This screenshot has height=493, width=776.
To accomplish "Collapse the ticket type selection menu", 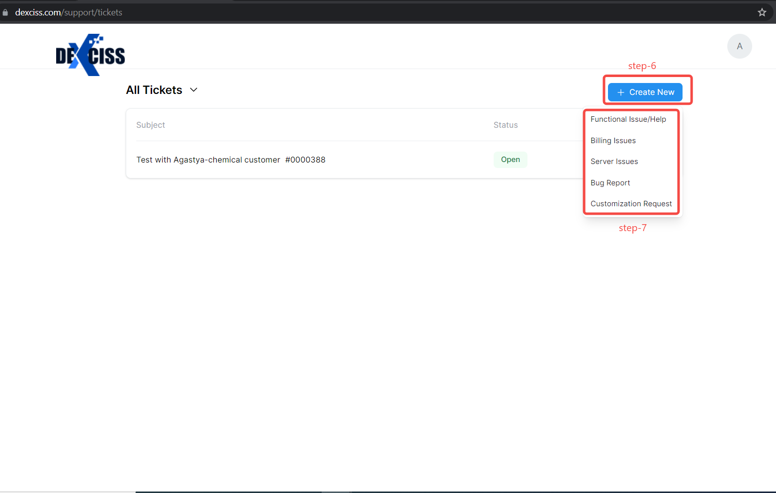I will (645, 92).
